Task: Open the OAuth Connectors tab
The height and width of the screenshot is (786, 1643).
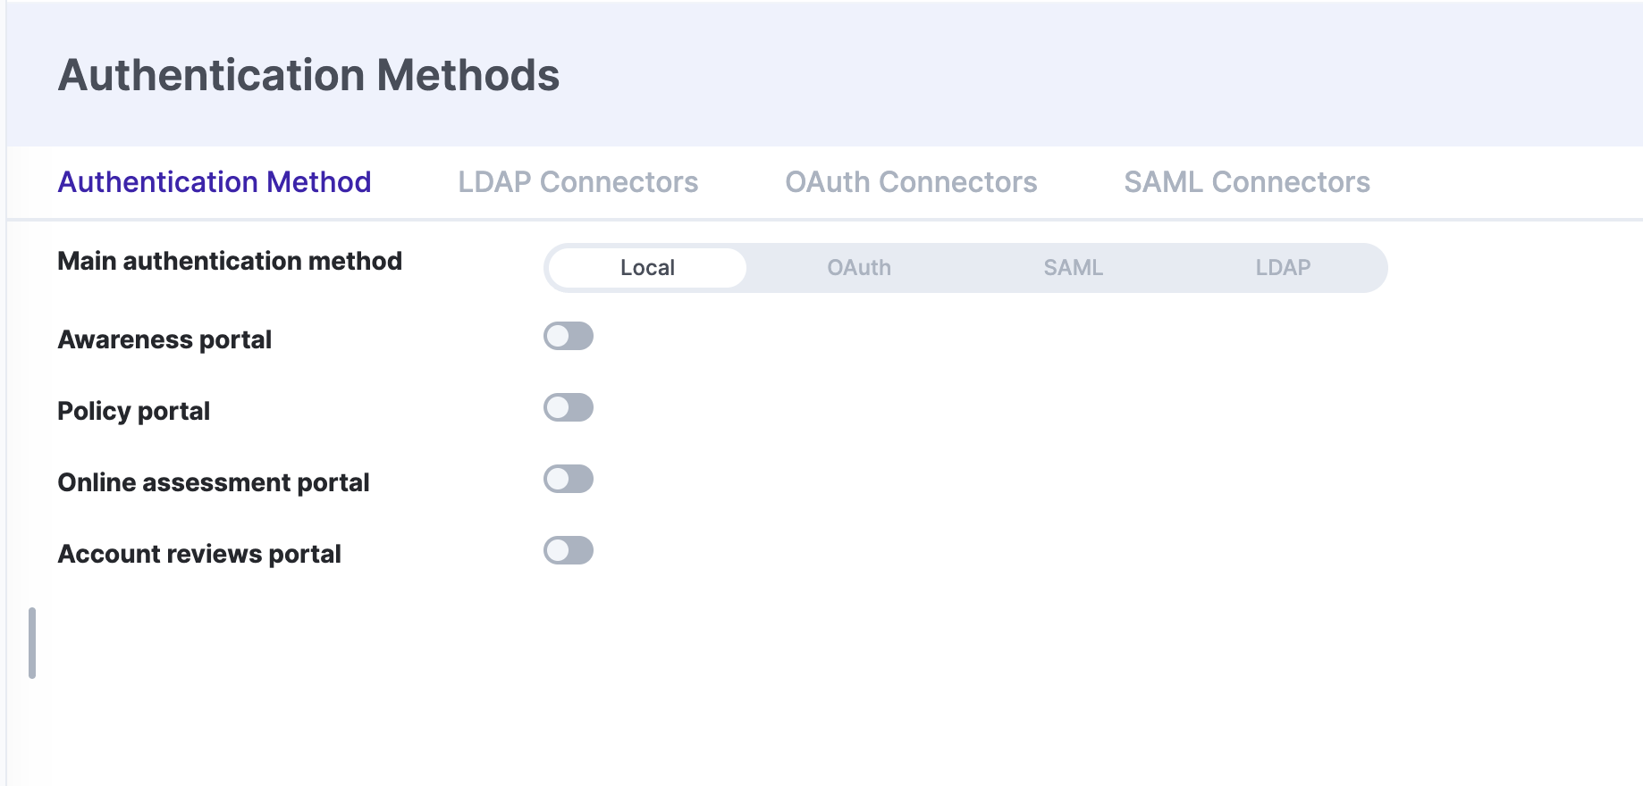Action: (911, 182)
